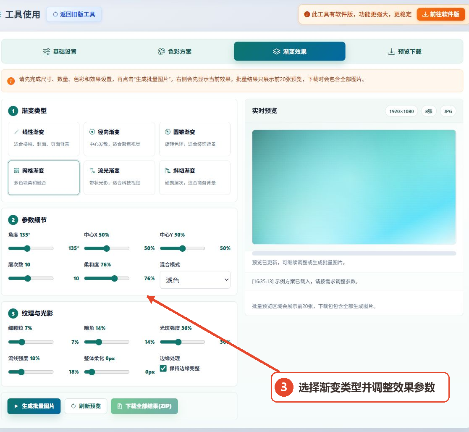Image resolution: width=469 pixels, height=432 pixels.
Task: Click the section heading '参数细节'
Action: click(34, 220)
